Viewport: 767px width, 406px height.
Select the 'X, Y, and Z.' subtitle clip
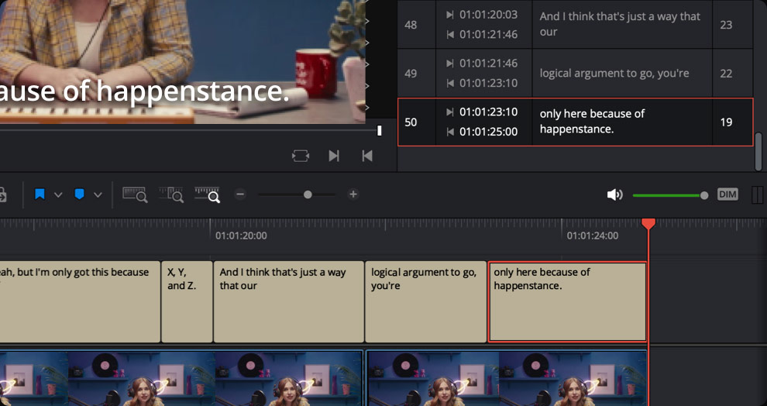pos(186,301)
